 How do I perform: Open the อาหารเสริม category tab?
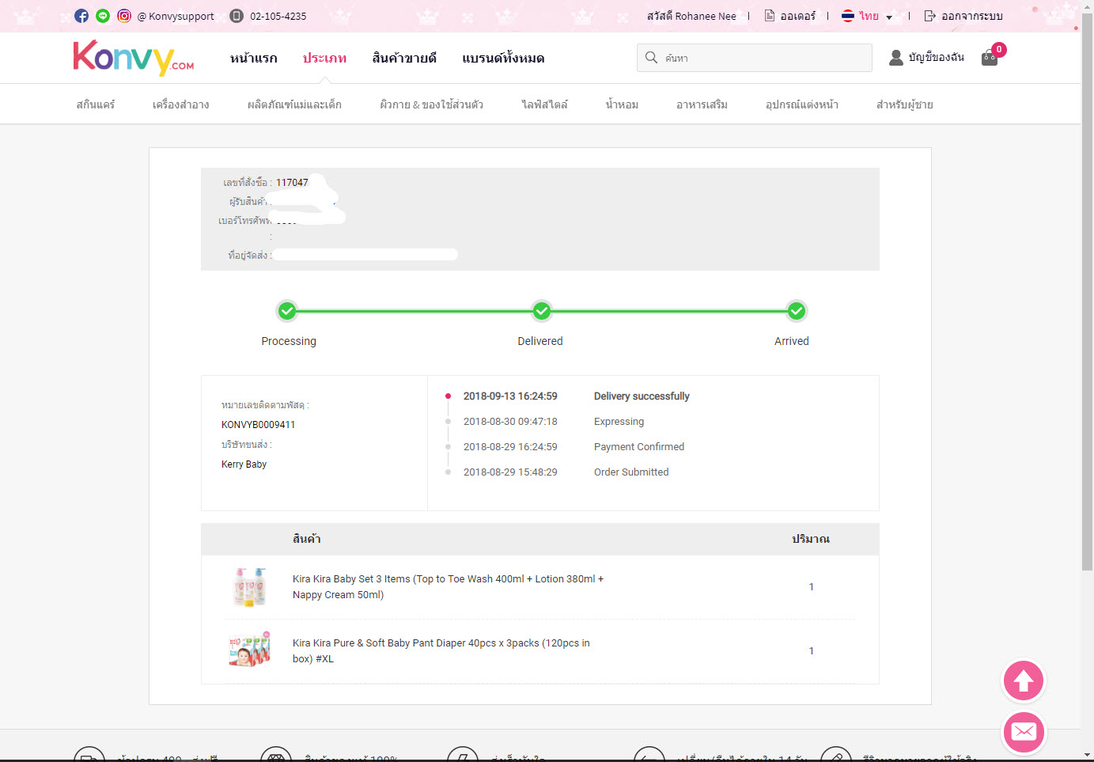click(x=702, y=104)
